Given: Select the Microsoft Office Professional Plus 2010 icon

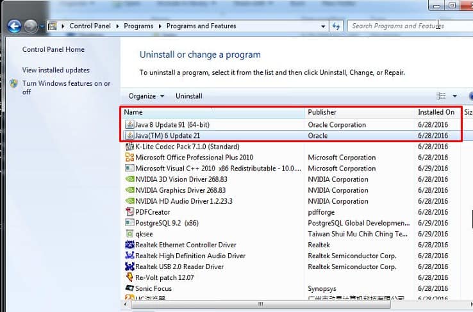Looking at the screenshot, I should point(129,157).
